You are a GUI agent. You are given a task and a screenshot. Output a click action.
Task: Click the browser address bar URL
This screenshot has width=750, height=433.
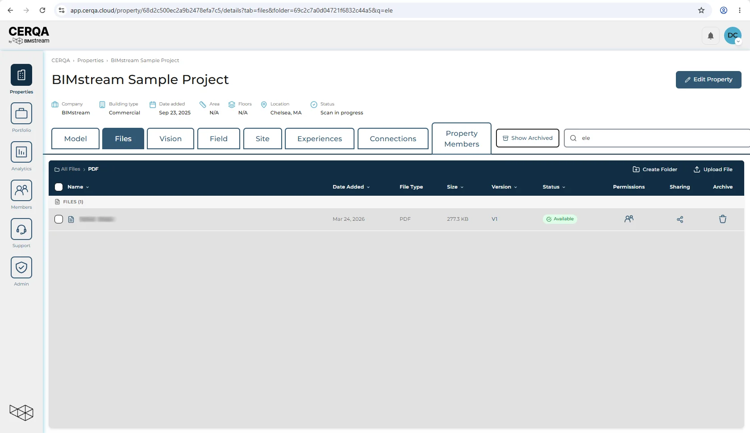coord(231,10)
